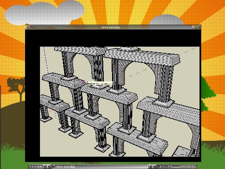Click the Endpoint in Component tooltip
This screenshot has width=225, height=169.
point(100,84)
